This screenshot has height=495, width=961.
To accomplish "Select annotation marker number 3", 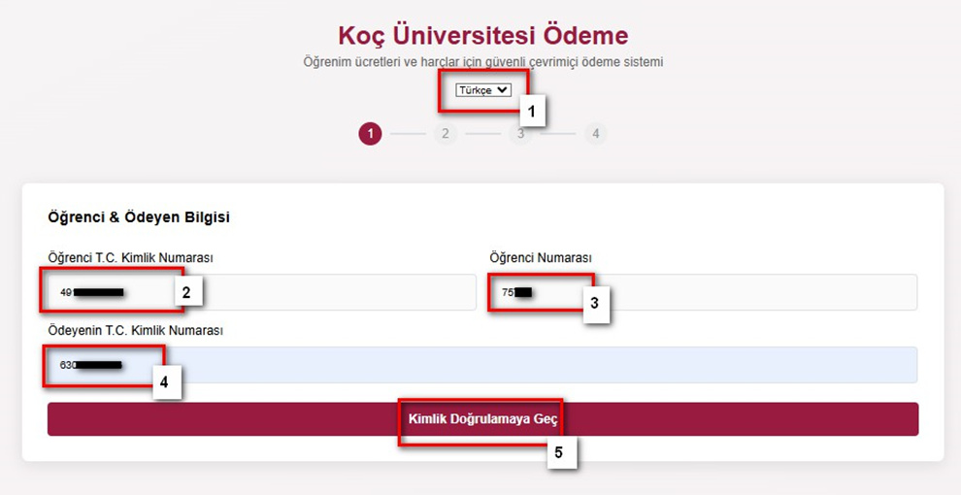I will point(594,304).
